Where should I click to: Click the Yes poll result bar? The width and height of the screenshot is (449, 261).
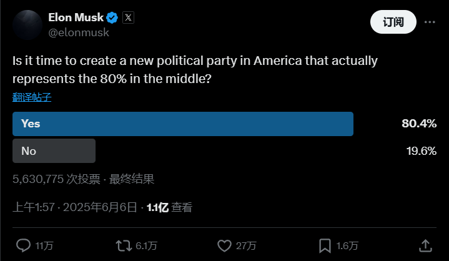[x=183, y=124]
